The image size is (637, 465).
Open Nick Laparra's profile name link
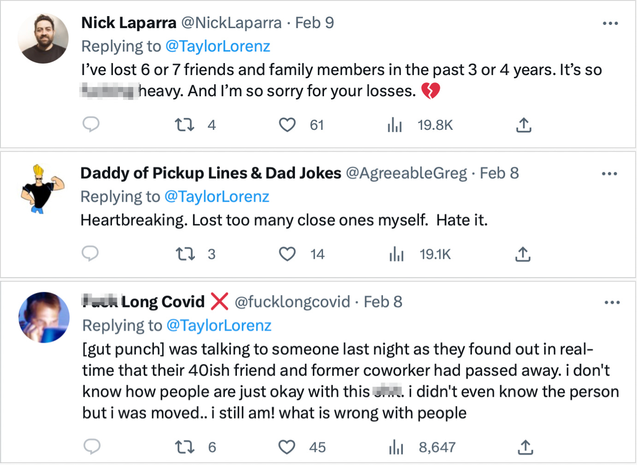click(129, 23)
